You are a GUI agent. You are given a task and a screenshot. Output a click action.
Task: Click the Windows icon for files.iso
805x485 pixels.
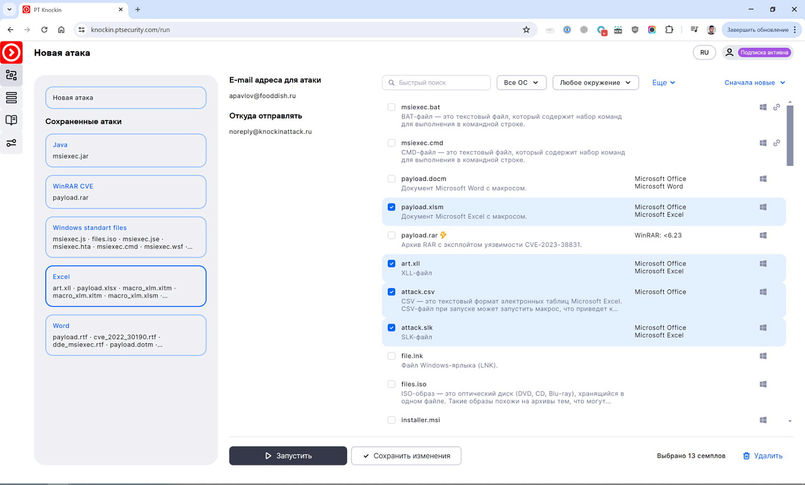pos(763,384)
